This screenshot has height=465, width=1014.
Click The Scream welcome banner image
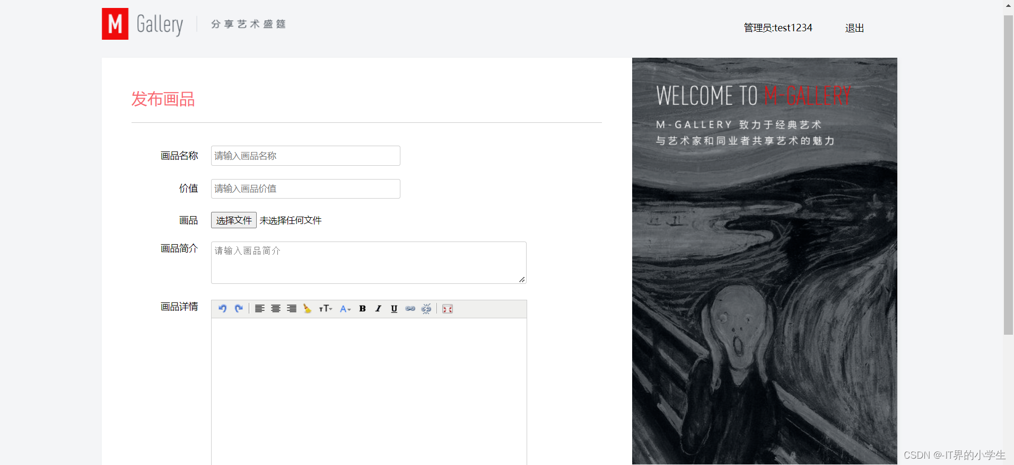tap(765, 261)
